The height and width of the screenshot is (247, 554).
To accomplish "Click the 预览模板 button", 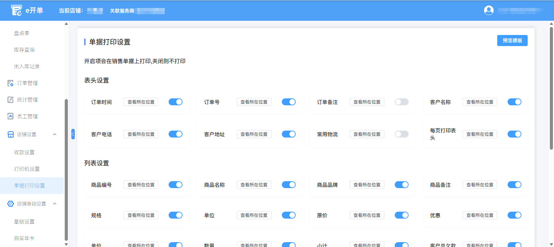I will 512,41.
